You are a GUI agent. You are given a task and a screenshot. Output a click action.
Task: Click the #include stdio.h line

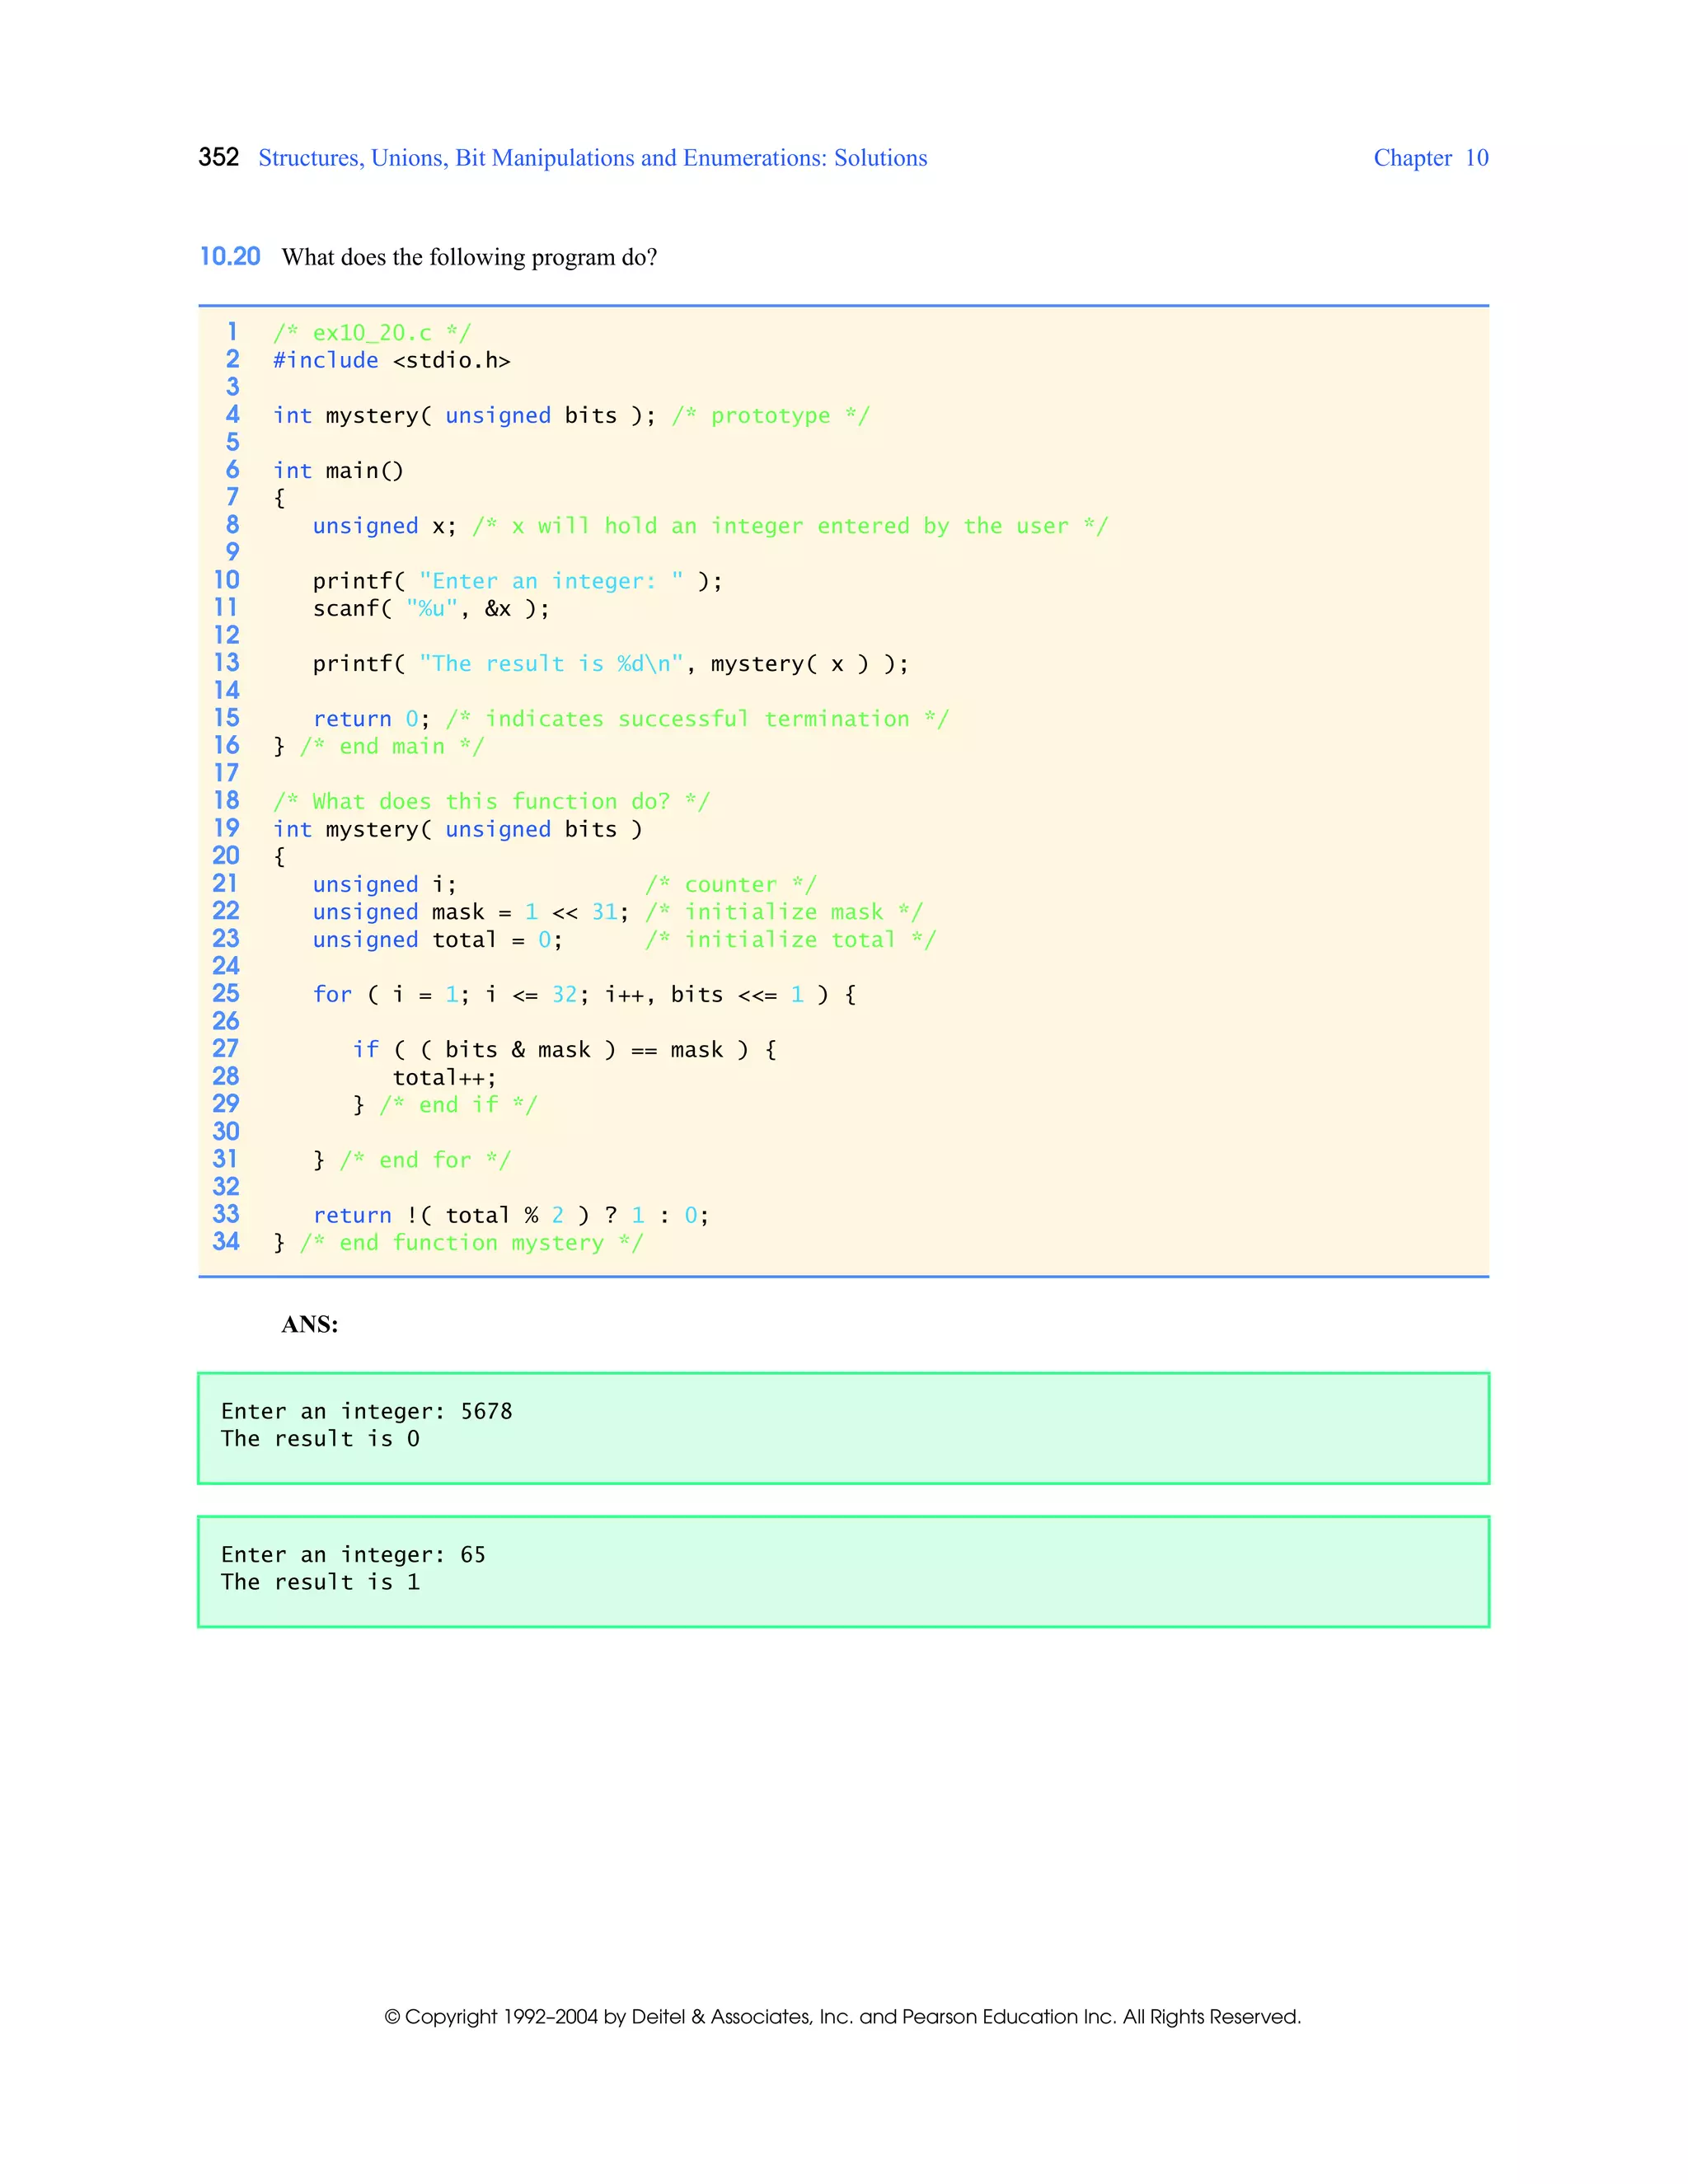[391, 361]
